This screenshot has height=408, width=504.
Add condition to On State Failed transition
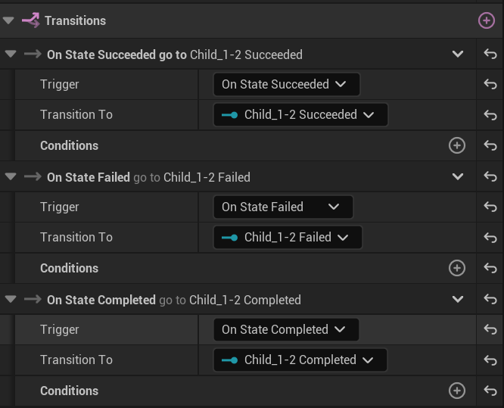457,268
